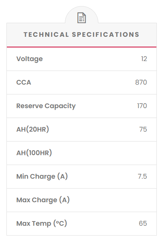Select the Reserve Capacity value 170
The height and width of the screenshot is (239, 161).
(142, 106)
